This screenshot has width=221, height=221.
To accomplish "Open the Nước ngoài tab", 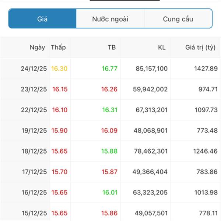I will pos(110,19).
